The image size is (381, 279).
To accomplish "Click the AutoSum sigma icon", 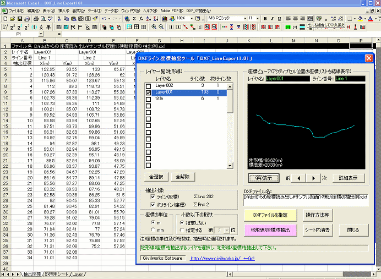I will tap(134, 19).
